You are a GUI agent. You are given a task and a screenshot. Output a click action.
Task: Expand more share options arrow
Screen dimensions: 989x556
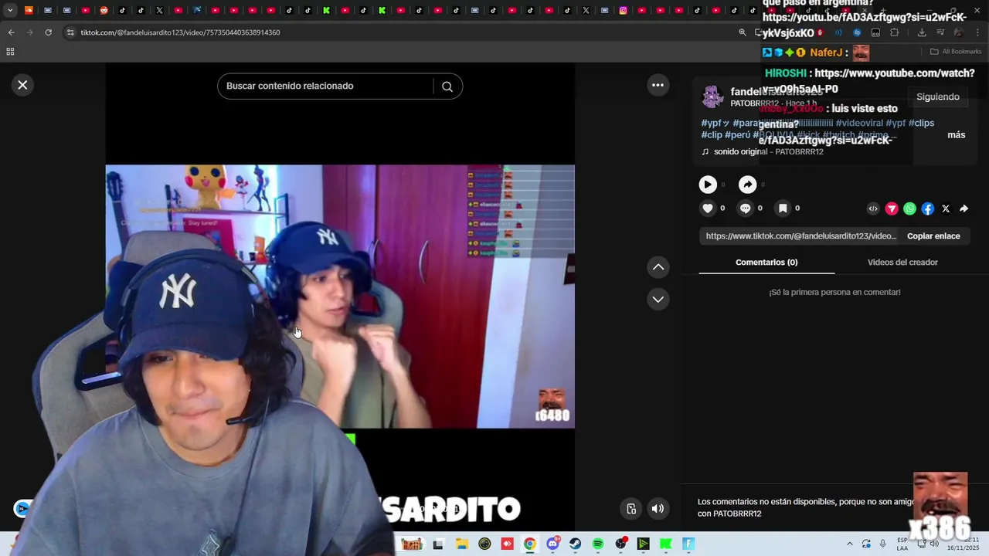pos(964,208)
